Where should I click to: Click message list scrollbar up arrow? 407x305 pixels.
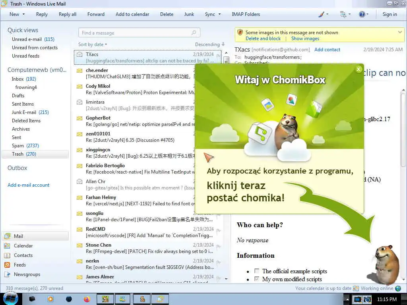[x=226, y=53]
